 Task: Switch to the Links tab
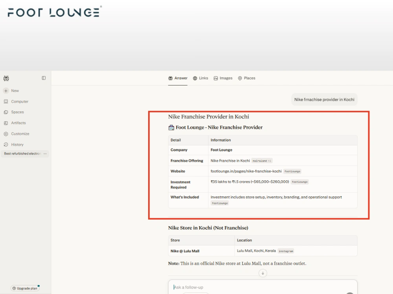[200, 78]
